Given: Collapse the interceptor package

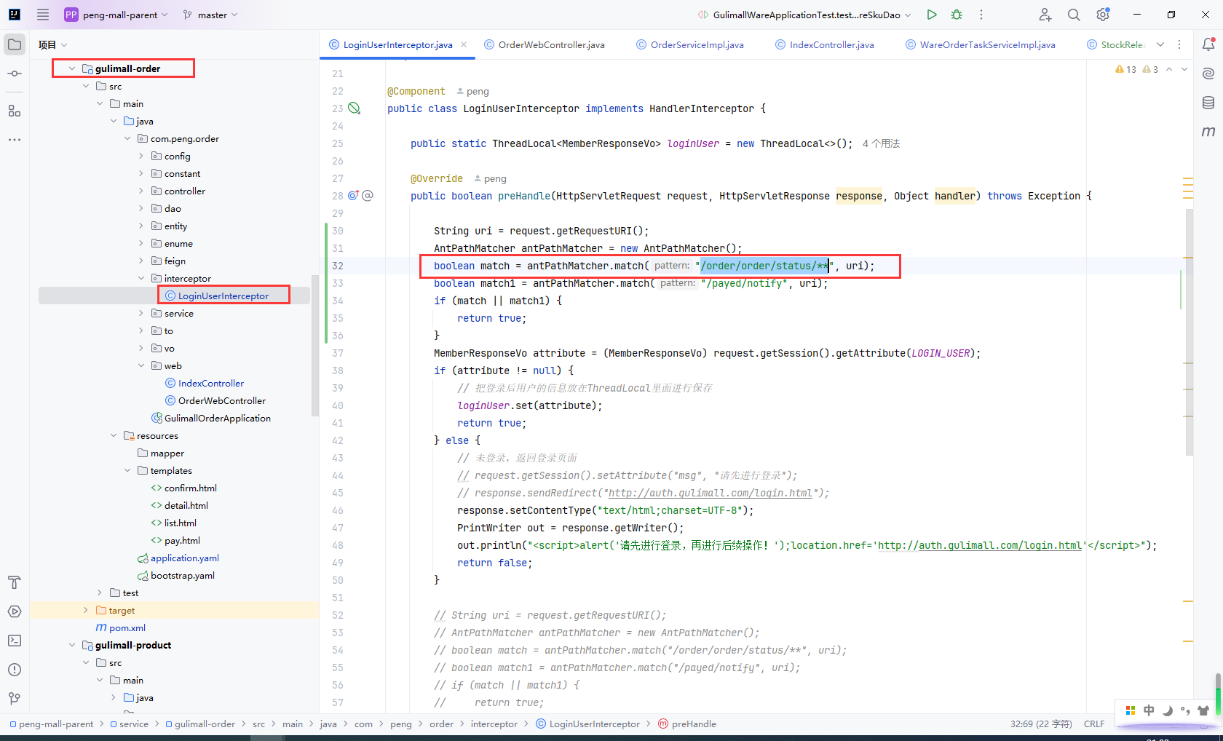Looking at the screenshot, I should click(x=141, y=278).
